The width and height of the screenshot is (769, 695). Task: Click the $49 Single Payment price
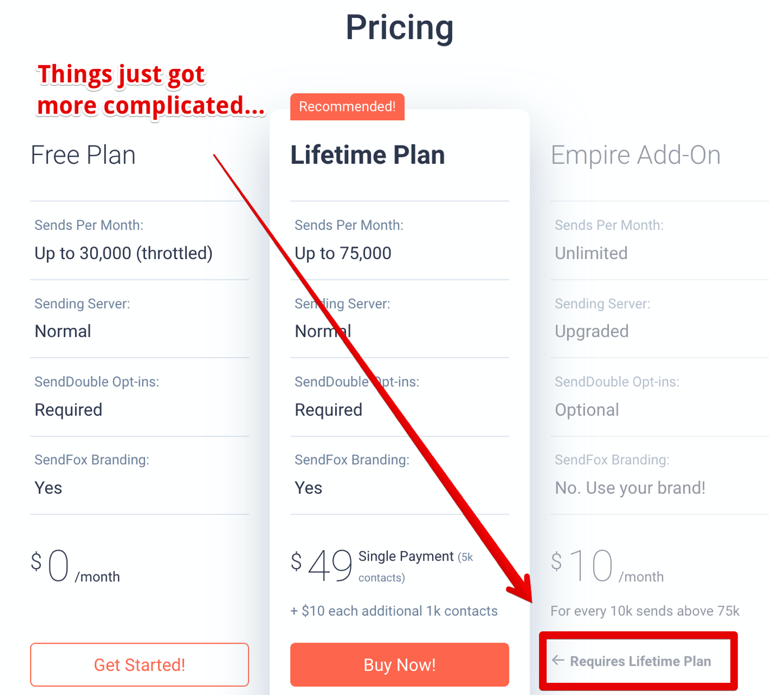click(382, 566)
